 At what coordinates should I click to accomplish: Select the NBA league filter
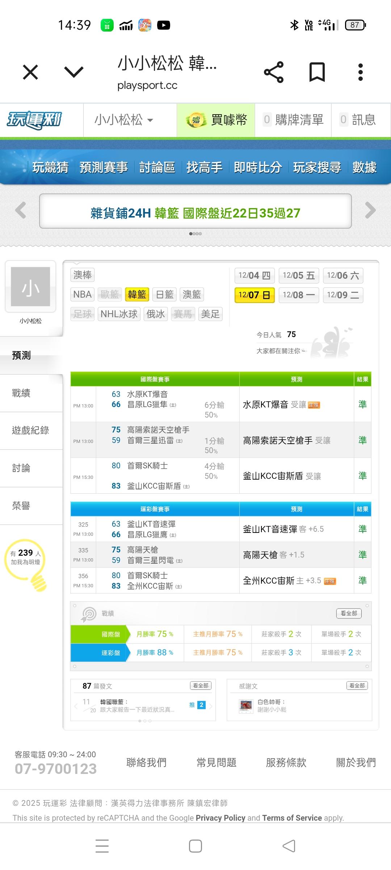click(82, 294)
